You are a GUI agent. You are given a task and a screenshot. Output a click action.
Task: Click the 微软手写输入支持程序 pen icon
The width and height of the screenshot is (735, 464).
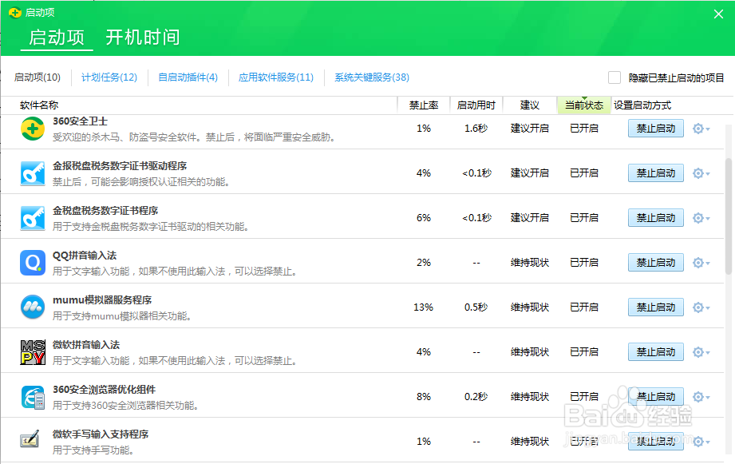[x=30, y=439]
